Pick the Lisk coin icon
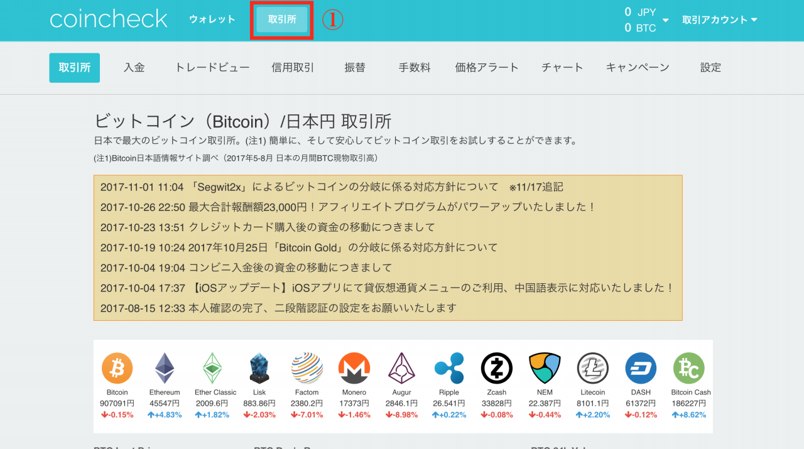This screenshot has height=449, width=804. (x=259, y=368)
